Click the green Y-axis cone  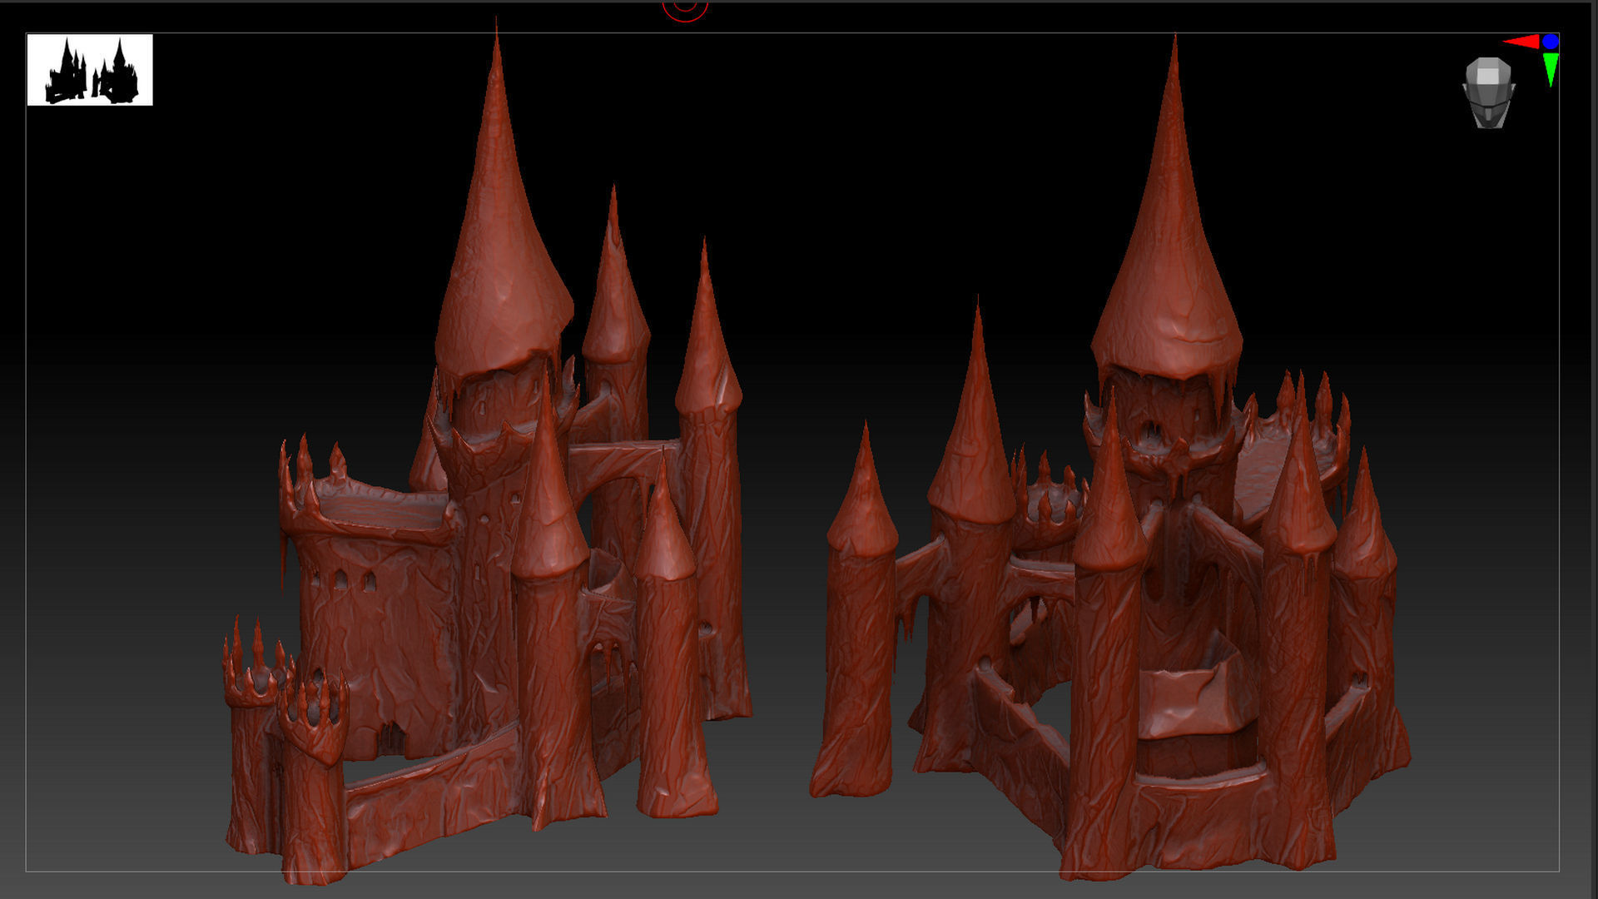click(1551, 70)
